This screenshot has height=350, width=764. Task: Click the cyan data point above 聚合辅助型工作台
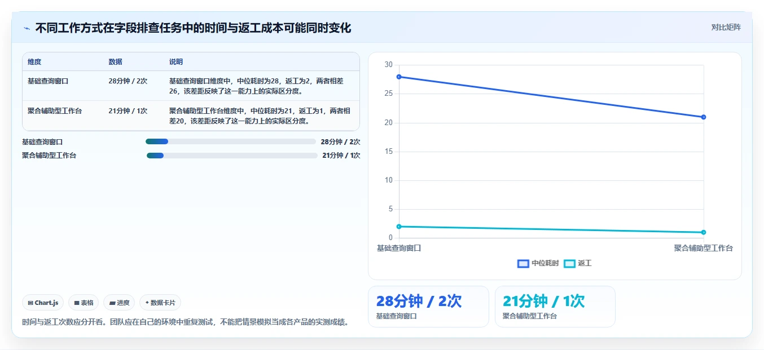[704, 232]
